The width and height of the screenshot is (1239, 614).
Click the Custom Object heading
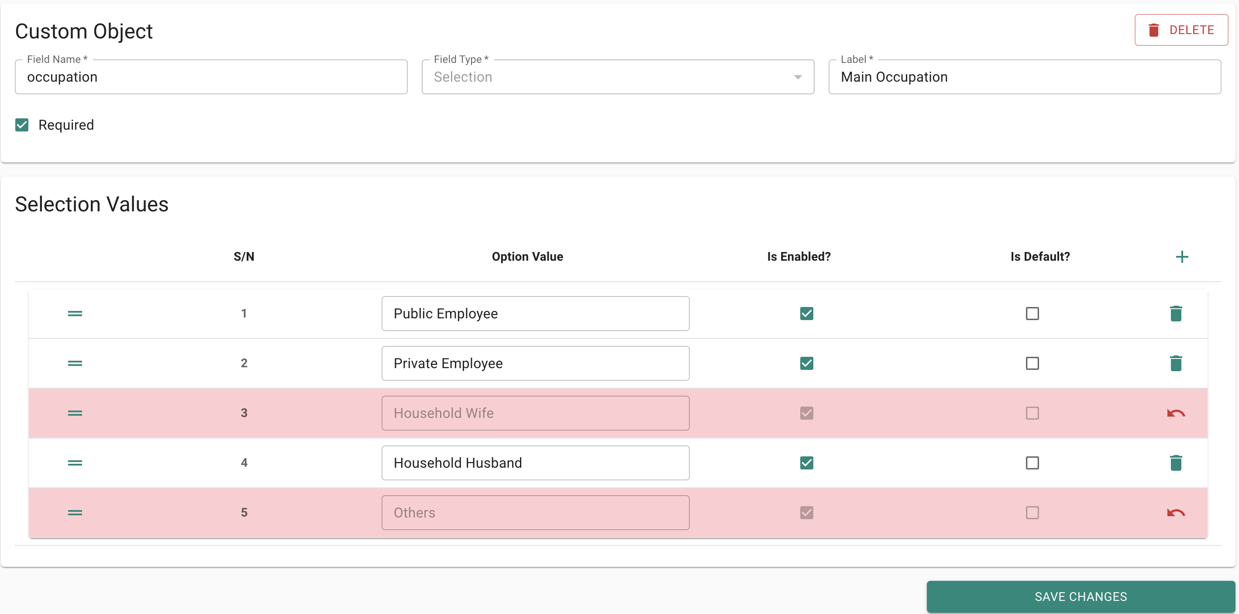tap(84, 31)
